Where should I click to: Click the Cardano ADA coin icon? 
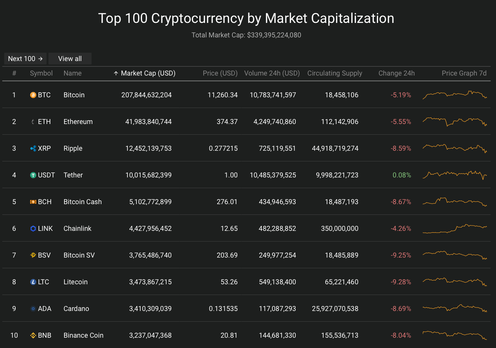[x=33, y=309]
